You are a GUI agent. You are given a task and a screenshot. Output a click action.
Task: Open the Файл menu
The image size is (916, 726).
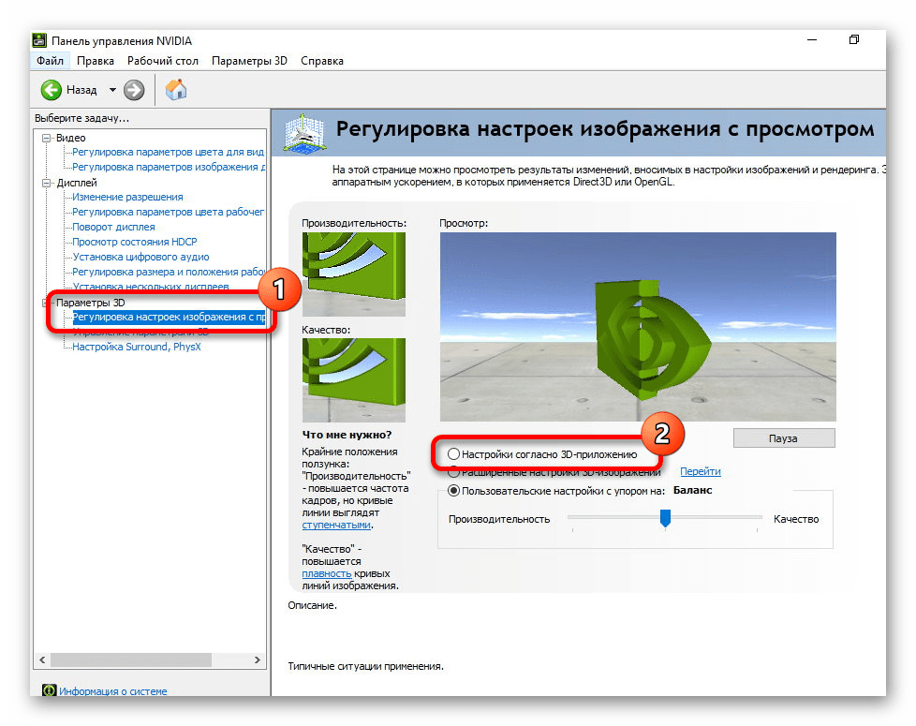[50, 61]
